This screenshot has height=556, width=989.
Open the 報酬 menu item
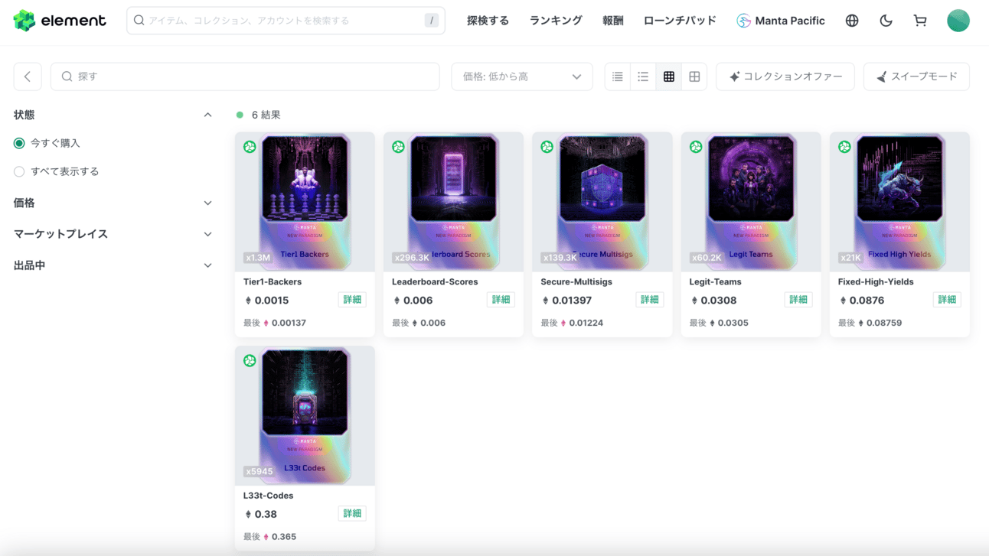click(613, 21)
